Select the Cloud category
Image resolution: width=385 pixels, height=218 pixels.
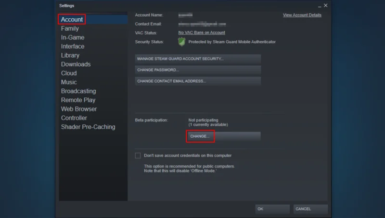tap(69, 73)
